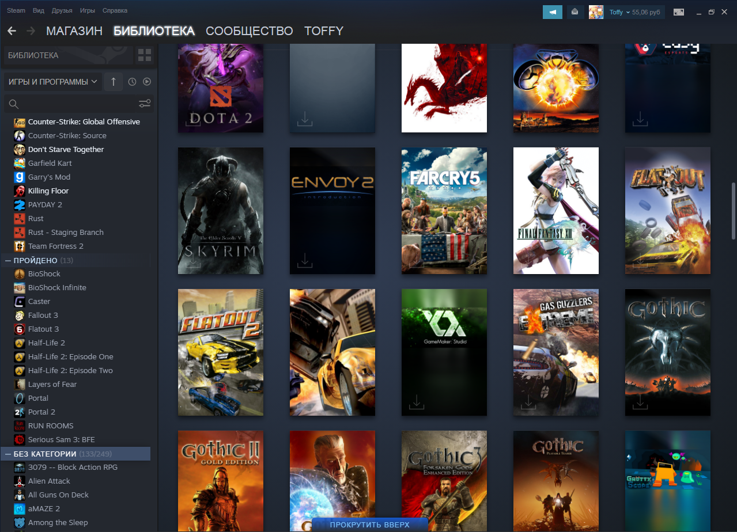Viewport: 737px width, 532px height.
Task: Grab the library grid vertical scrollbar
Action: pos(734,210)
